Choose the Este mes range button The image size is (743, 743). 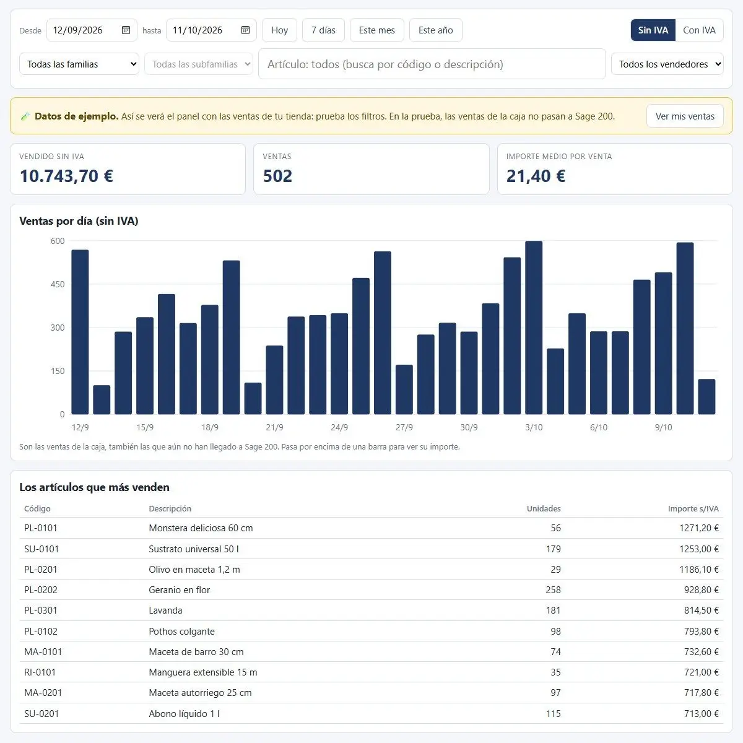point(377,30)
